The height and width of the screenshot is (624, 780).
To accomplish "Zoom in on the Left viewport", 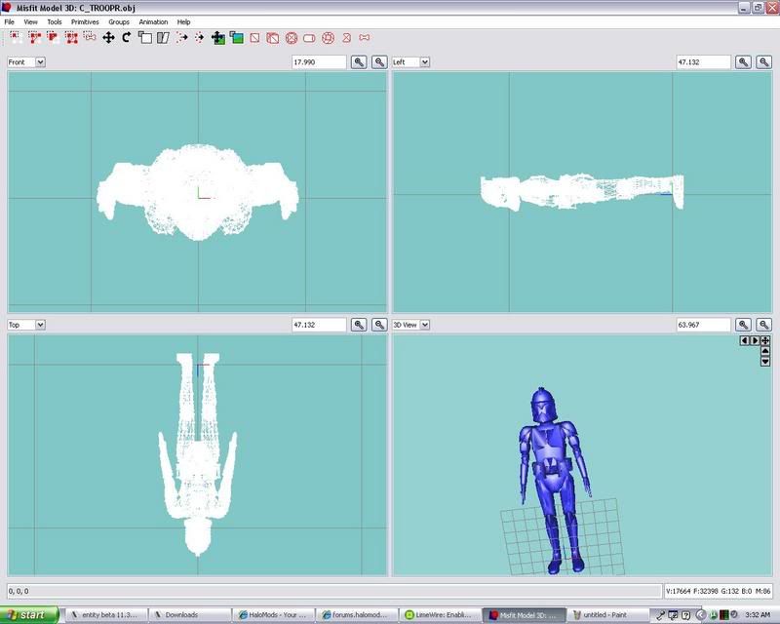I will (743, 62).
